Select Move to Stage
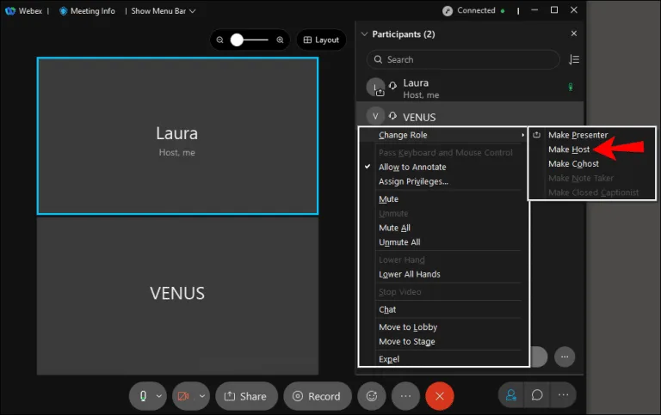Image resolution: width=661 pixels, height=415 pixels. click(406, 341)
